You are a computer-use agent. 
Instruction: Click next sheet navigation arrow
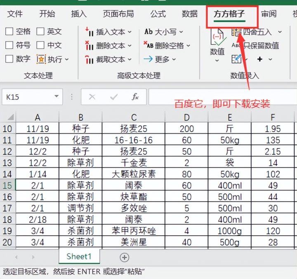coord(33,257)
